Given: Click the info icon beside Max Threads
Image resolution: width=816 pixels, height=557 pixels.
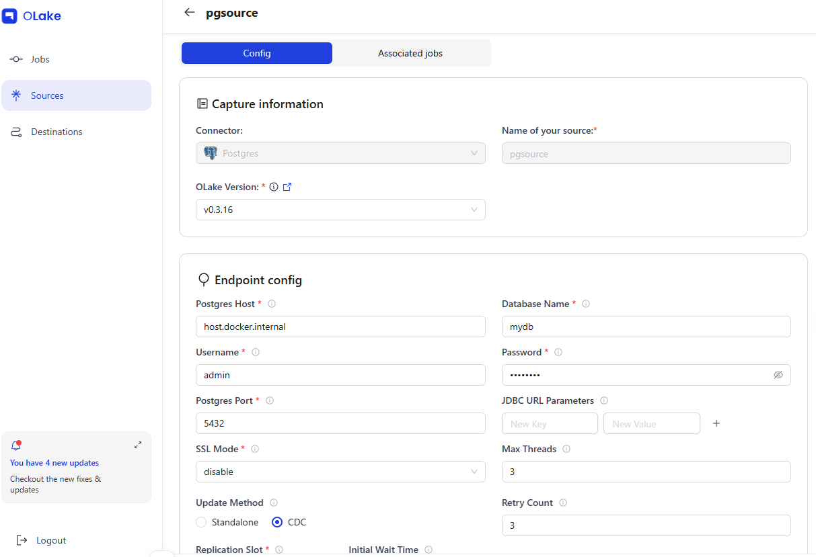Looking at the screenshot, I should pyautogui.click(x=566, y=449).
